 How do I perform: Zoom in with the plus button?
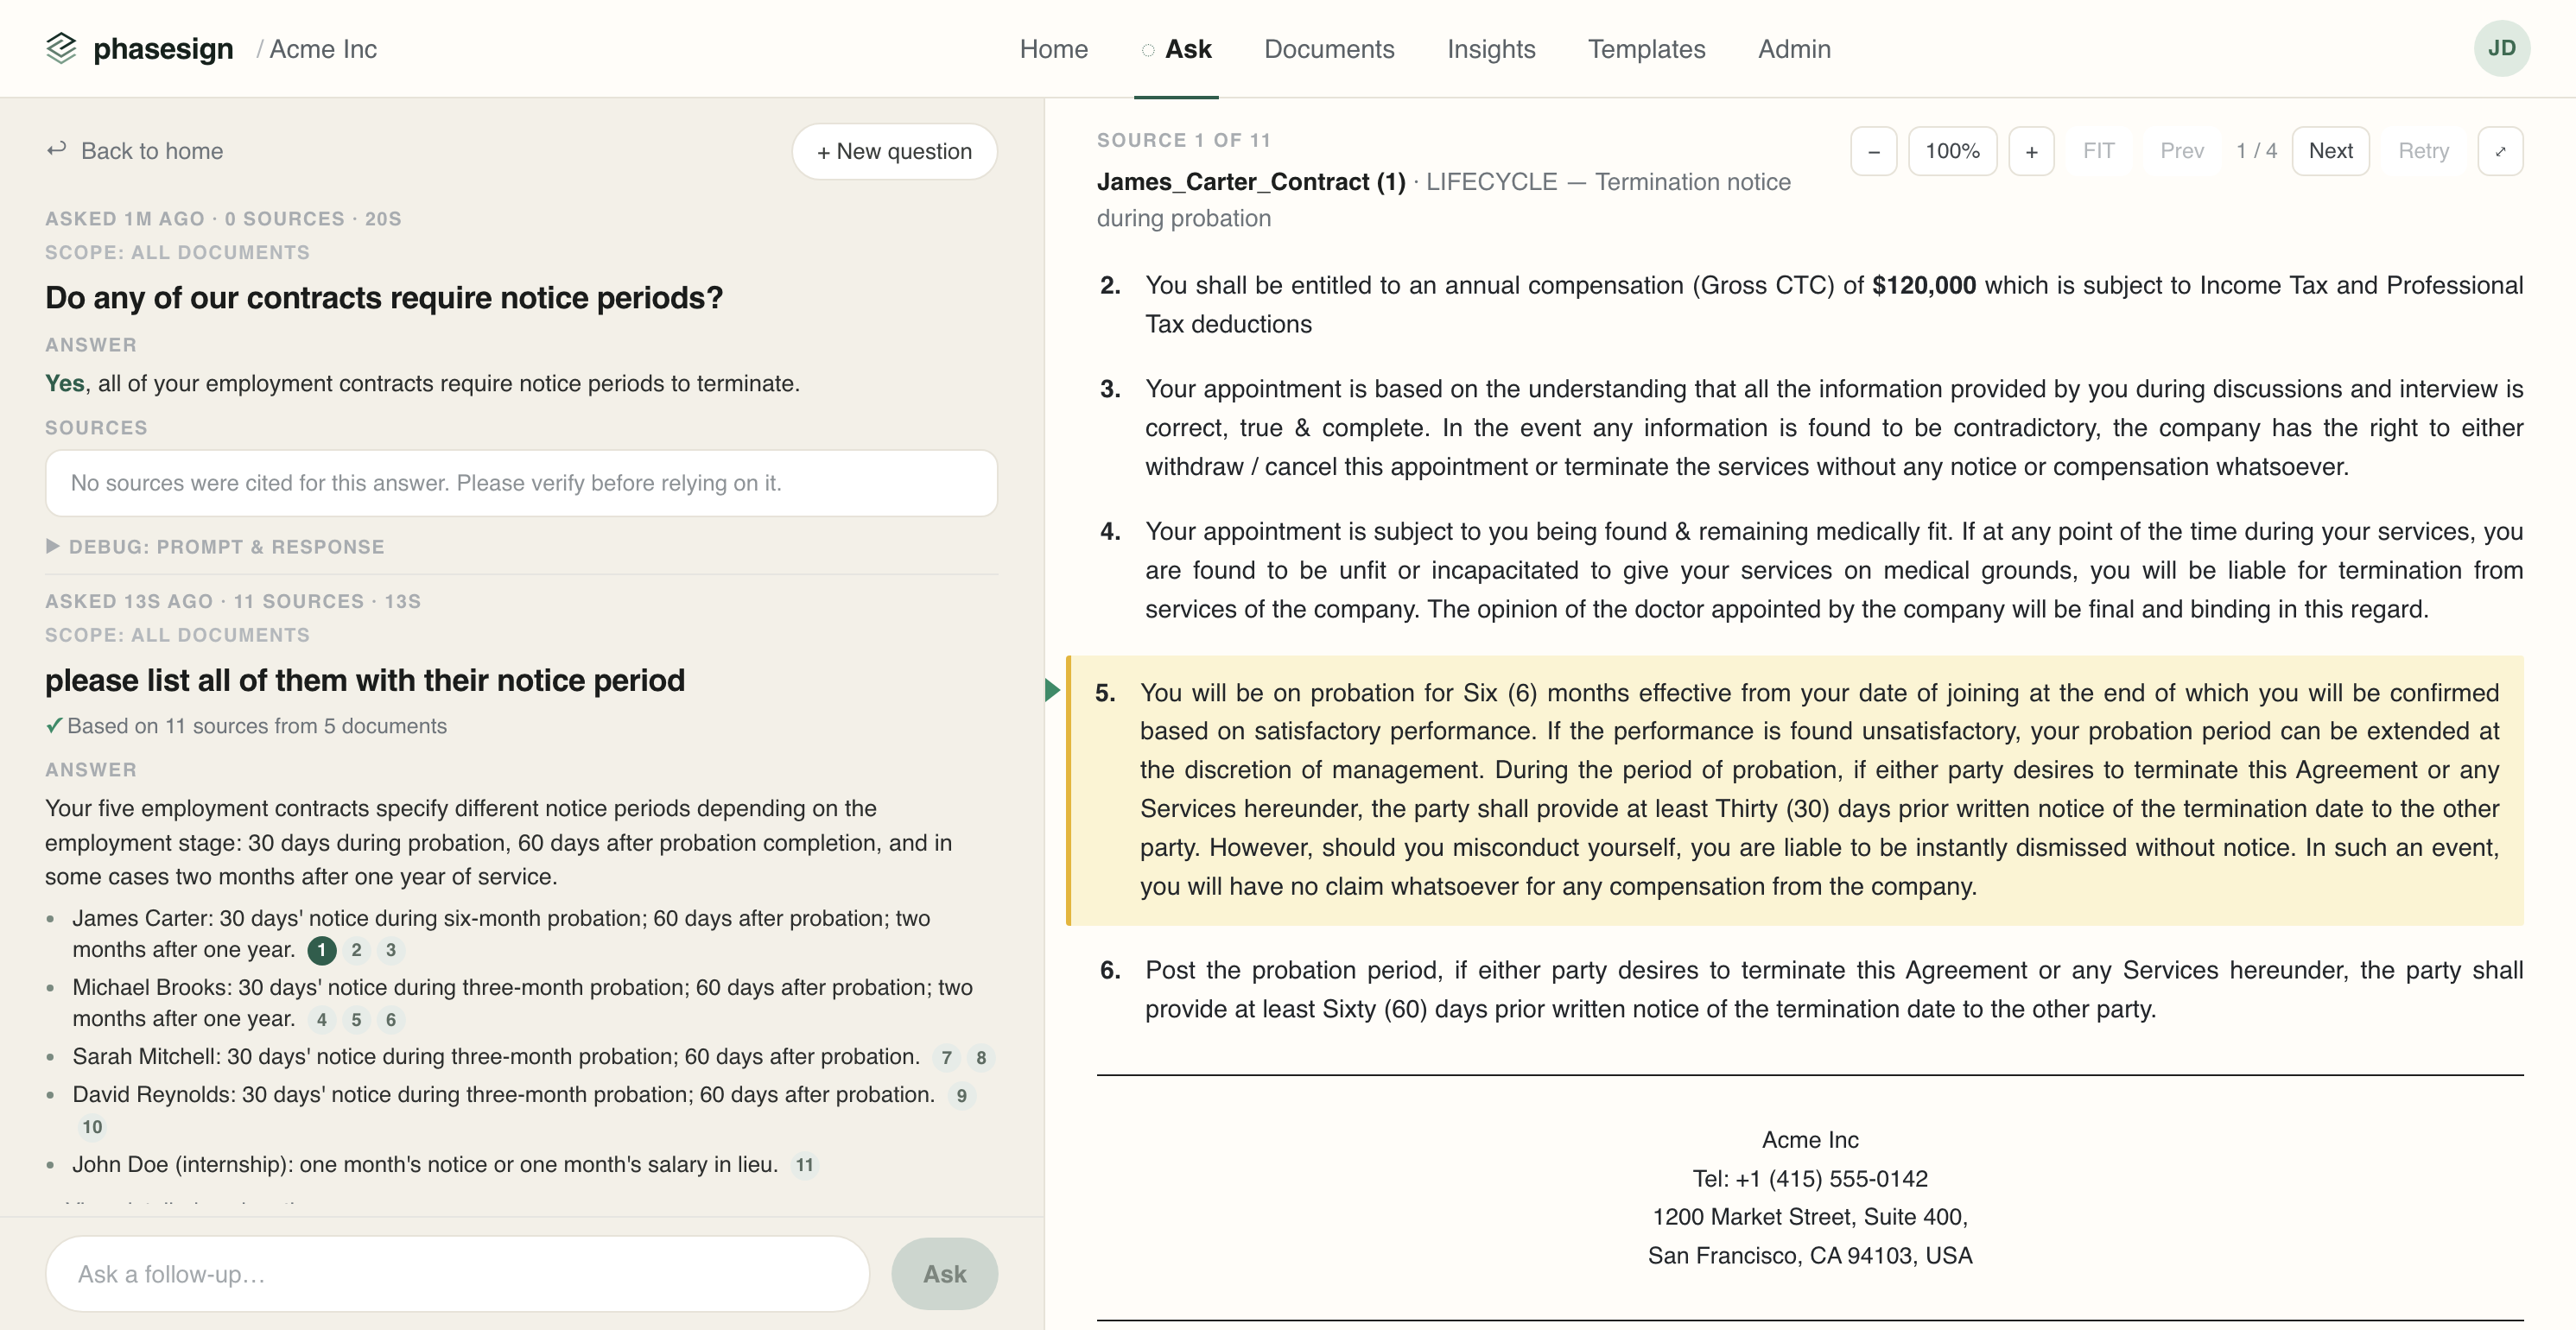coord(2031,151)
